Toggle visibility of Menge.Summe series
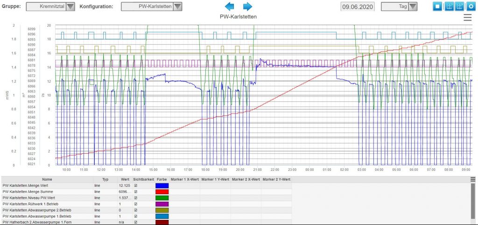 136,192
